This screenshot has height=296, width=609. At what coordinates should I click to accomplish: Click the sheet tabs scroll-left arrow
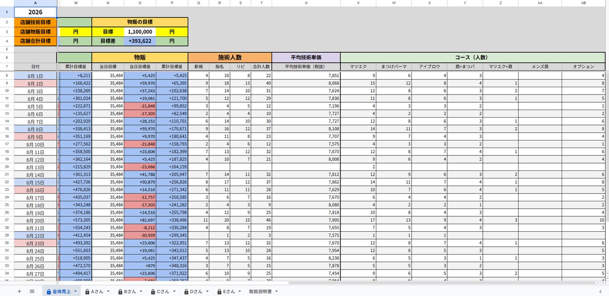[x=600, y=292]
